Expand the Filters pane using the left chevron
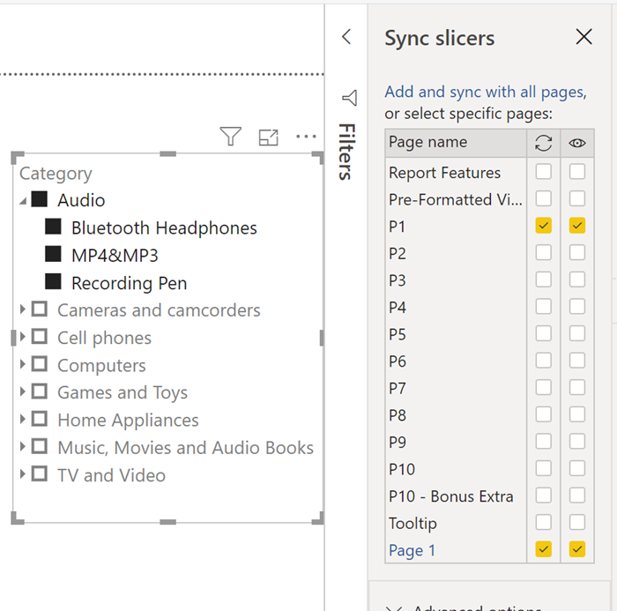Screen dimensions: 617x611 pos(346,37)
